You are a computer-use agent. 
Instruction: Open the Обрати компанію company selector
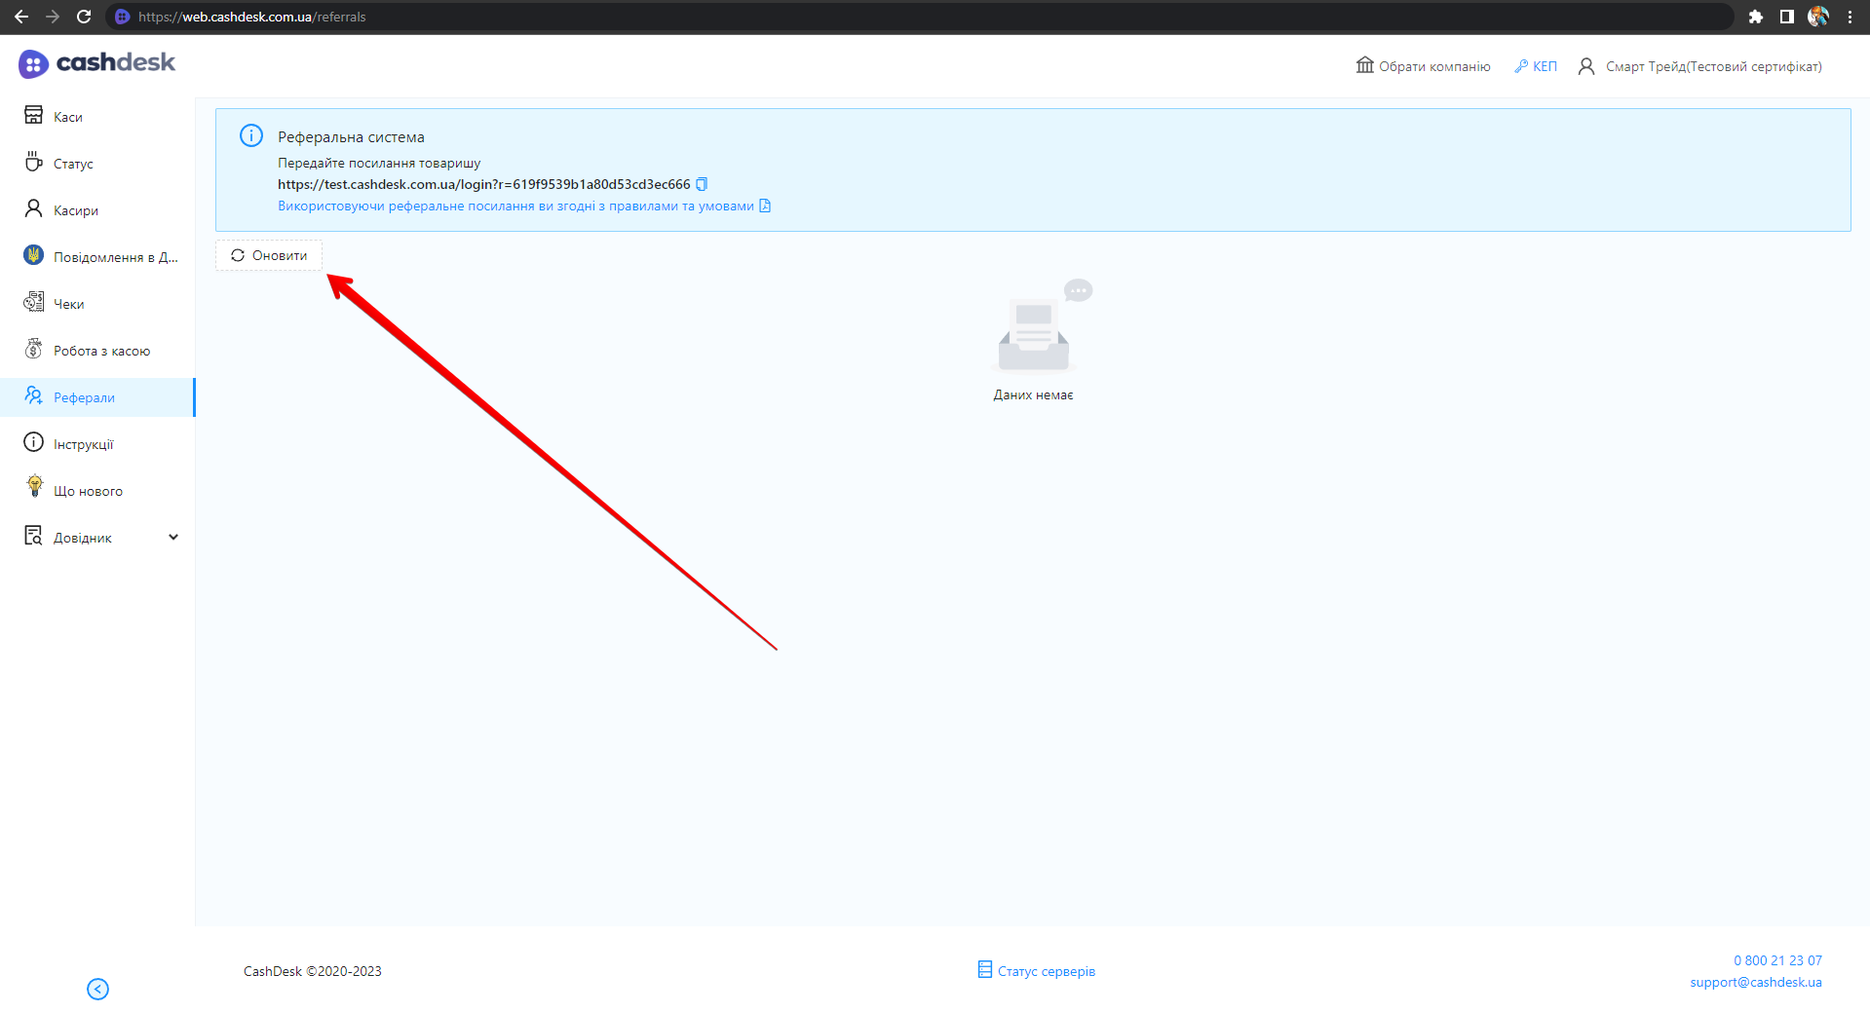tap(1424, 66)
